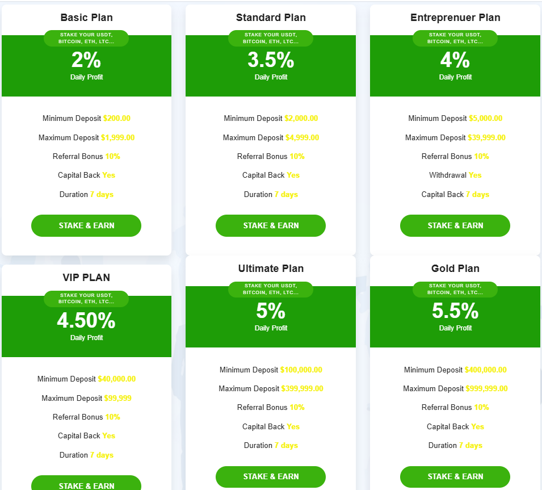
Task: Click STAKE & EARN on the Basic Plan
Action: pyautogui.click(x=86, y=225)
